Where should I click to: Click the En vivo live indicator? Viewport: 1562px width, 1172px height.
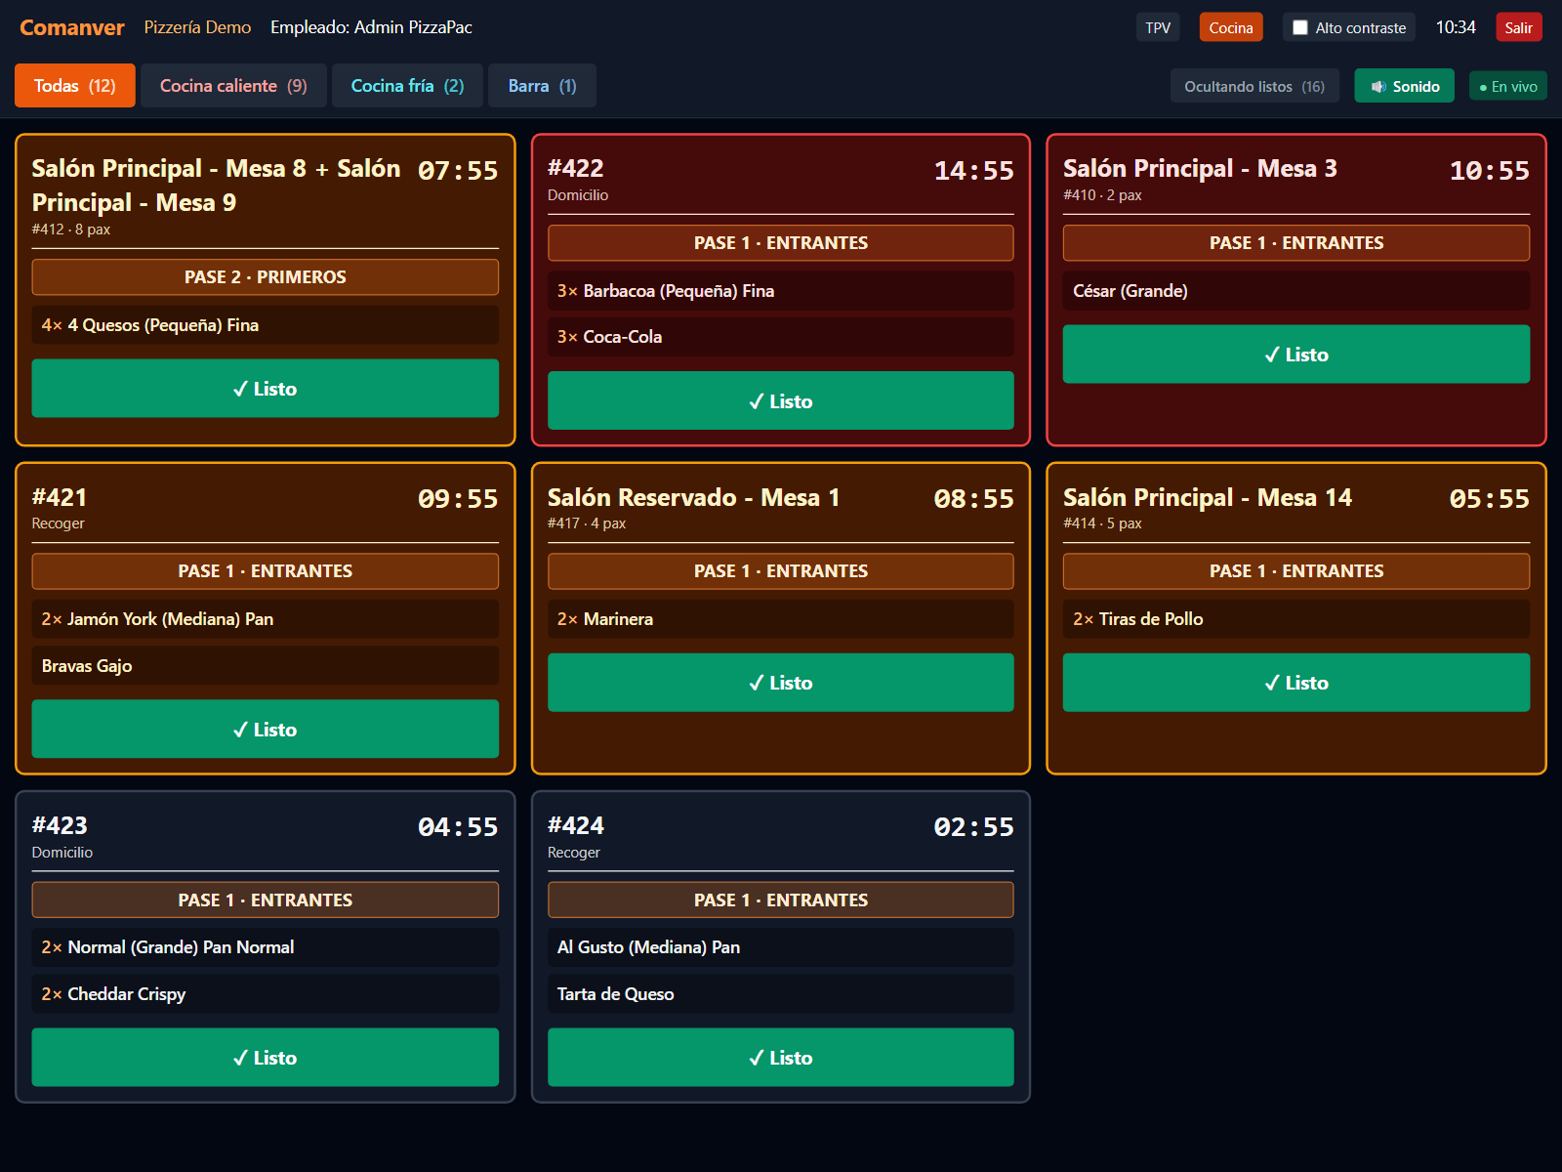tap(1507, 86)
